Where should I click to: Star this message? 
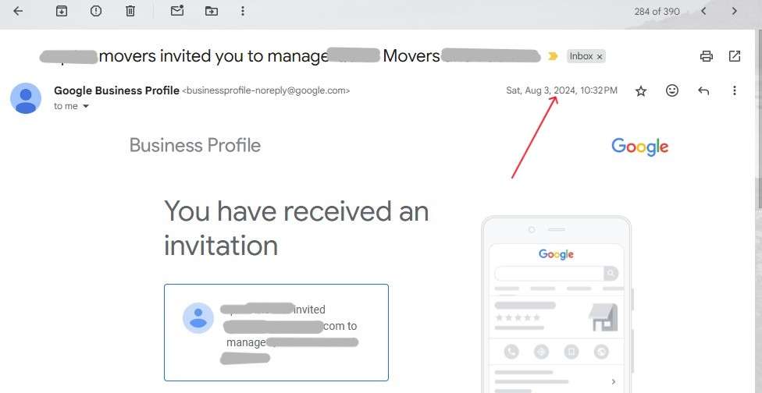pos(641,90)
